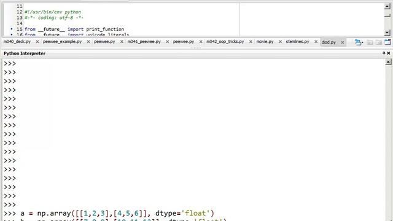Pin the Python Interpreter panel
The image size is (393, 221).
pos(384,53)
